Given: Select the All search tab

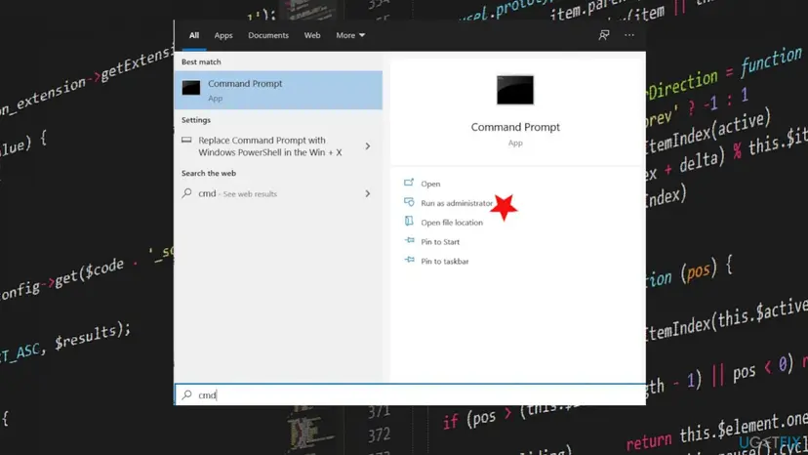Looking at the screenshot, I should [194, 35].
